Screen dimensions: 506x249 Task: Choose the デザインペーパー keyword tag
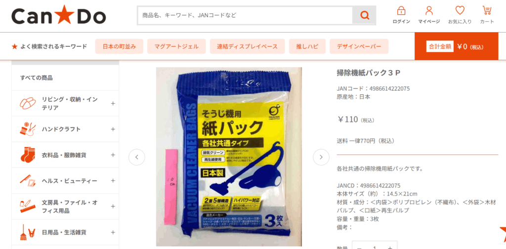point(359,46)
